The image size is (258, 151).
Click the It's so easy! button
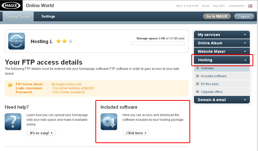coord(41,133)
